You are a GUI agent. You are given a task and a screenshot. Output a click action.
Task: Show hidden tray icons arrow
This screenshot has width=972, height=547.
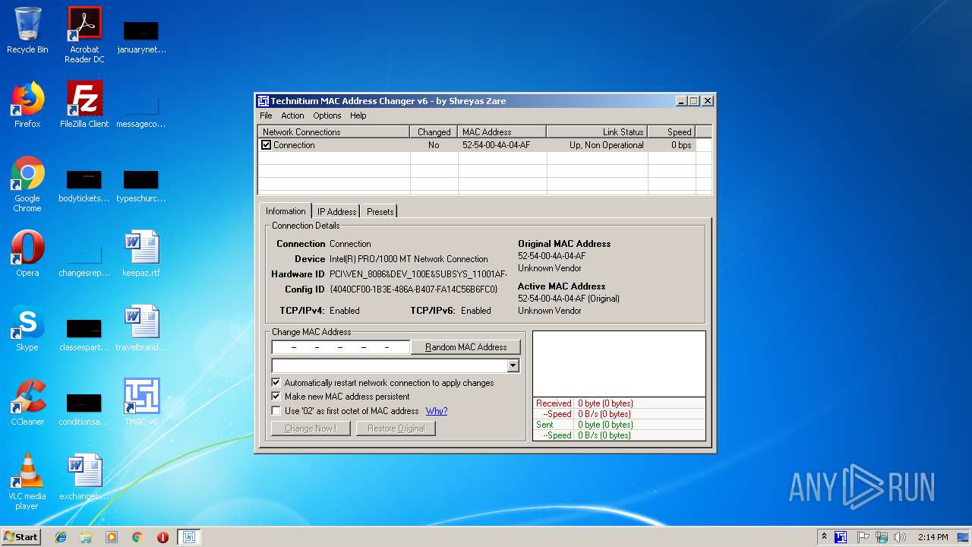825,537
